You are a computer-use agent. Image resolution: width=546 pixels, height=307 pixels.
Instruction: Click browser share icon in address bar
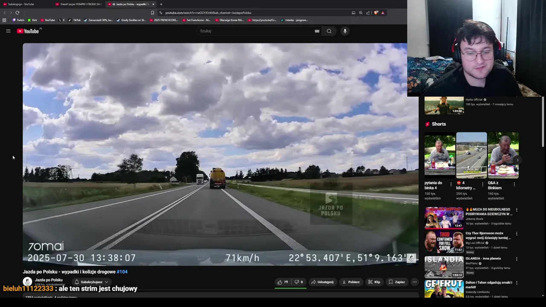coord(368,13)
